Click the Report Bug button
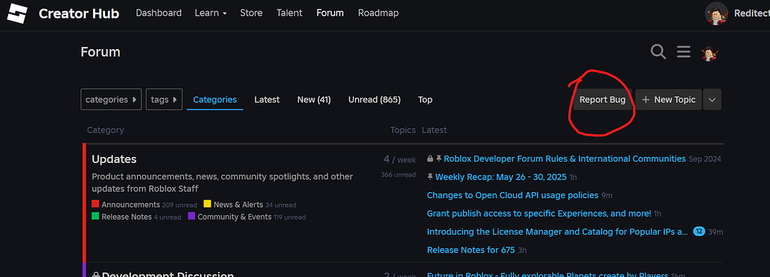This screenshot has height=277, width=770. pos(602,100)
